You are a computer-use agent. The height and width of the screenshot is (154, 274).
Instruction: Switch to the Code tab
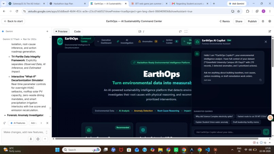tap(77, 32)
